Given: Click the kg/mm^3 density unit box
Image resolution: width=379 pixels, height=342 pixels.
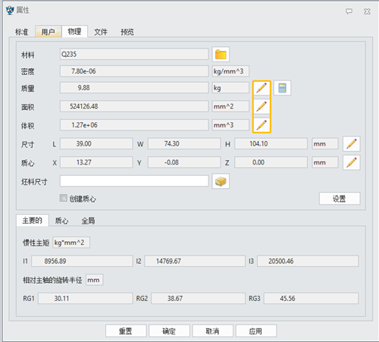Looking at the screenshot, I should (230, 71).
